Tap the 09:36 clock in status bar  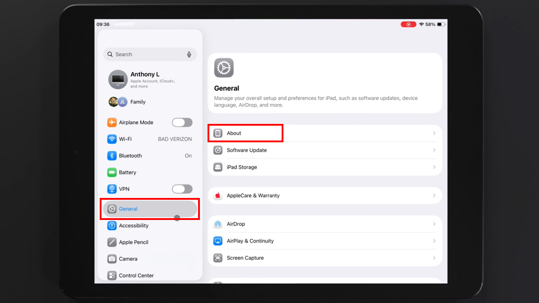pos(103,24)
